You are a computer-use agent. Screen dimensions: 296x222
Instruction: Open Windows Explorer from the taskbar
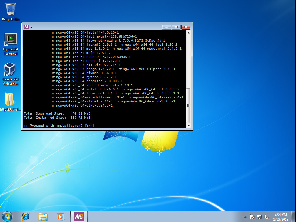[x=43, y=216]
